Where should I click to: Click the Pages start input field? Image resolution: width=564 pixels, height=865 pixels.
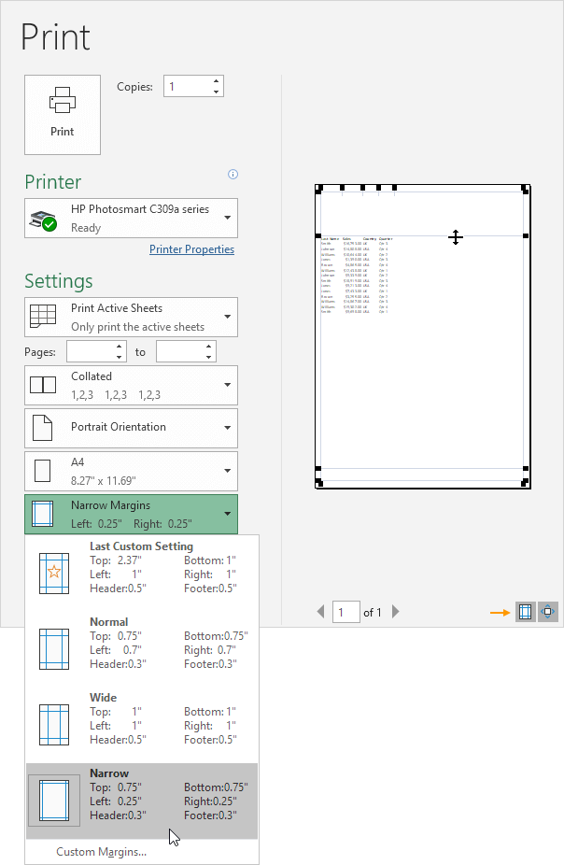(91, 352)
